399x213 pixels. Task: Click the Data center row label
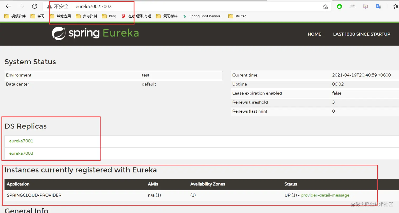click(17, 84)
